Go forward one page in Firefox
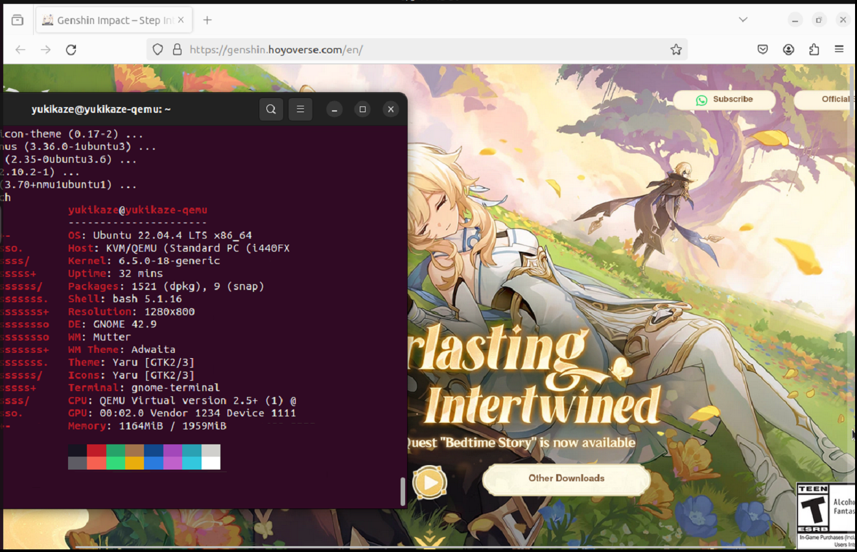 pyautogui.click(x=45, y=49)
